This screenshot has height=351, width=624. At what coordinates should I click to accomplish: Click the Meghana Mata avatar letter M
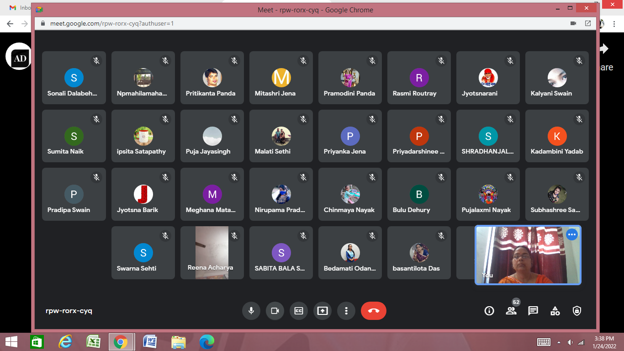pos(212,195)
